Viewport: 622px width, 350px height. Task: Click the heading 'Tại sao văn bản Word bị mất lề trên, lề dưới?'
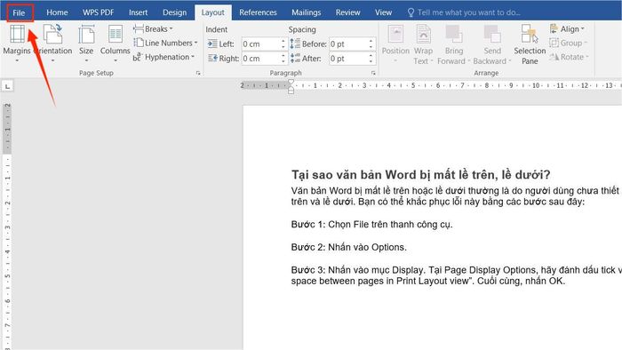click(421, 175)
